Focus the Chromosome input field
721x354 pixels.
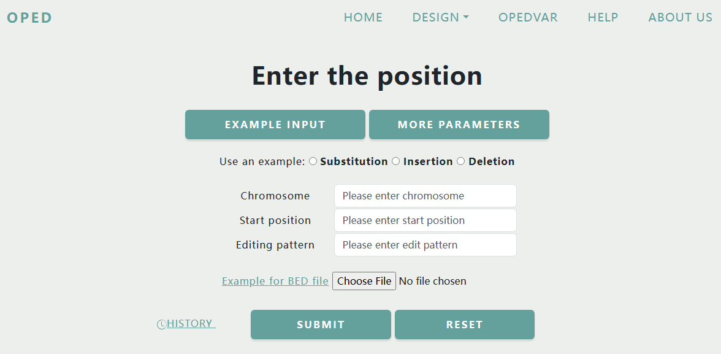(425, 196)
